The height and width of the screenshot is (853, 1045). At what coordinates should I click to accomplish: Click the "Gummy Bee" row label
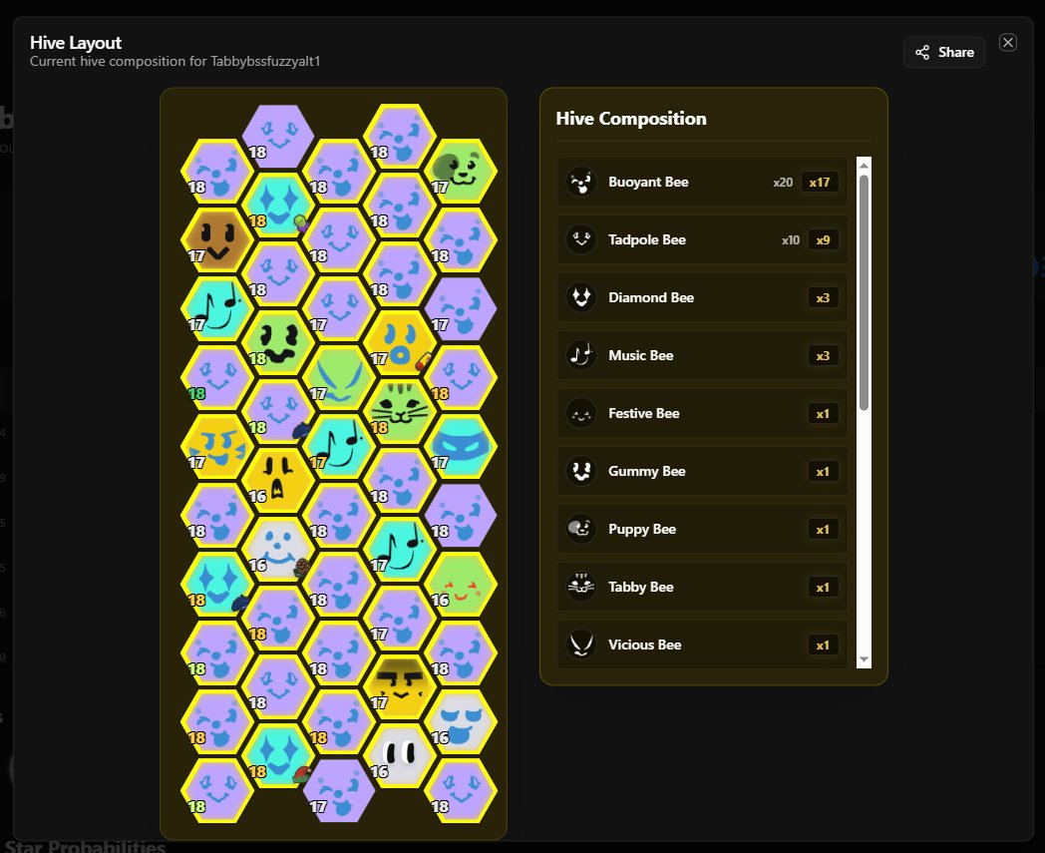(x=646, y=472)
